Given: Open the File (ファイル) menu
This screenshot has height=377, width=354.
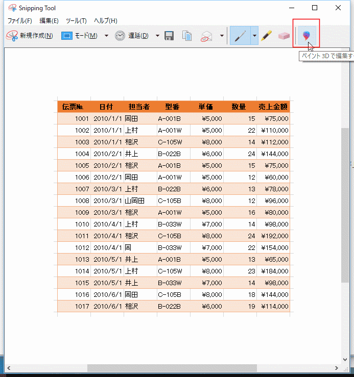Looking at the screenshot, I should [20, 21].
